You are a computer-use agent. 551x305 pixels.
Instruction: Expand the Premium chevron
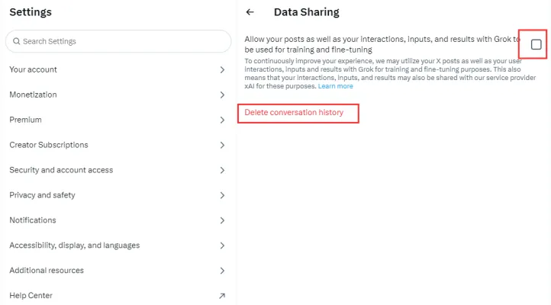[x=222, y=120]
